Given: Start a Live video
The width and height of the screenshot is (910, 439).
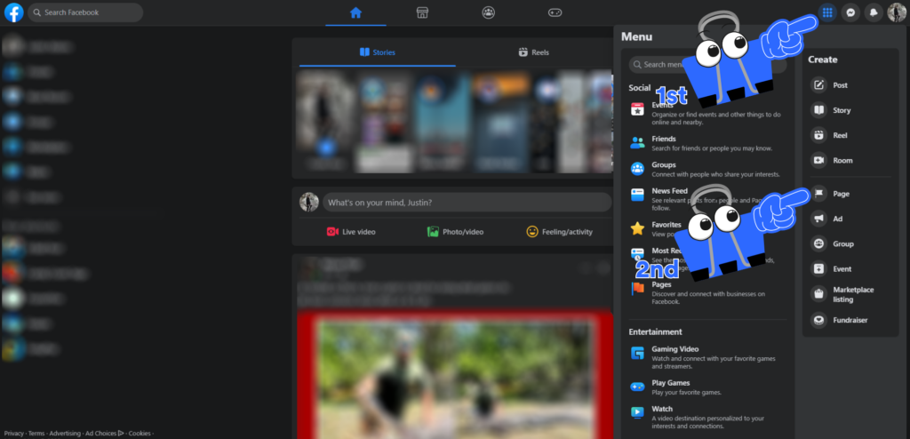Looking at the screenshot, I should [x=351, y=232].
